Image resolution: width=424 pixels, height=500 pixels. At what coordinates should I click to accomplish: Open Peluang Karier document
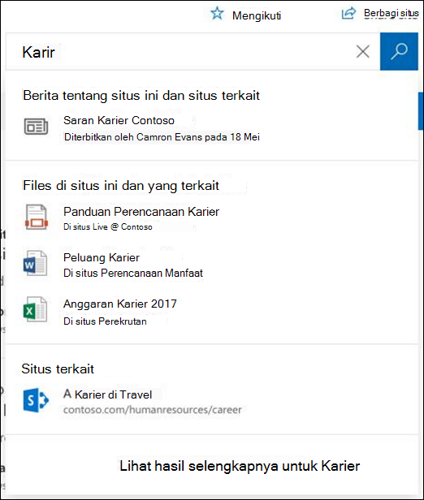pyautogui.click(x=102, y=257)
